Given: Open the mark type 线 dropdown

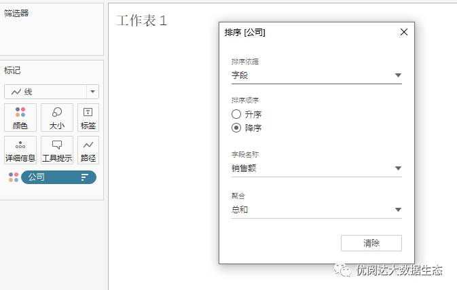Looking at the screenshot, I should (52, 92).
